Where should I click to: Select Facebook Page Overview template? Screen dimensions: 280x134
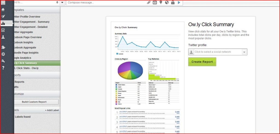(28, 37)
